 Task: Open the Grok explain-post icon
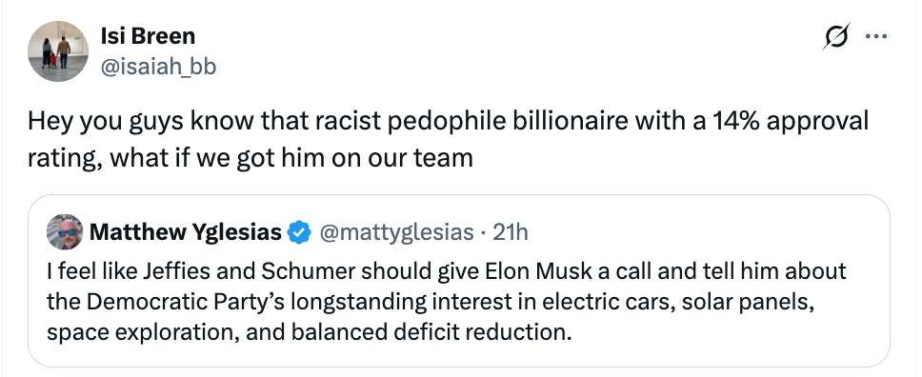[836, 37]
